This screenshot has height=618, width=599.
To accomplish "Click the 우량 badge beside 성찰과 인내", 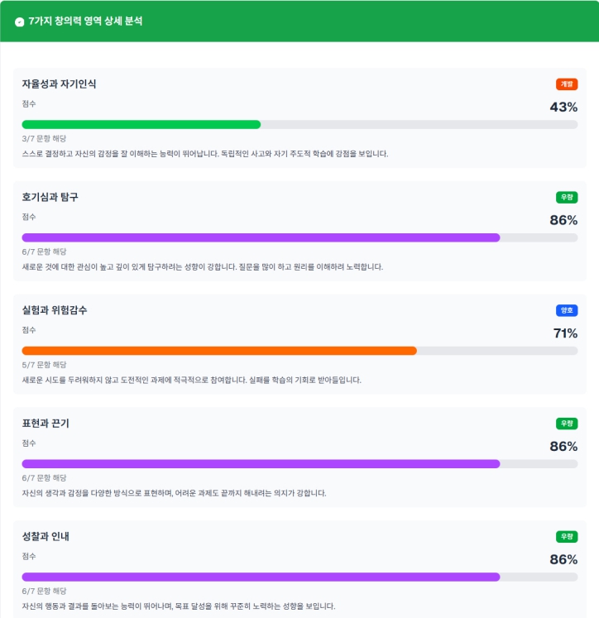I will click(x=567, y=536).
